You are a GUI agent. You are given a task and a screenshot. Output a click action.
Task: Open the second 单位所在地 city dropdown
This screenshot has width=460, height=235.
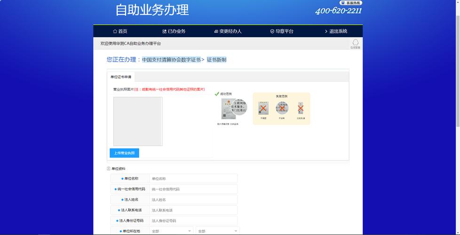218,231
